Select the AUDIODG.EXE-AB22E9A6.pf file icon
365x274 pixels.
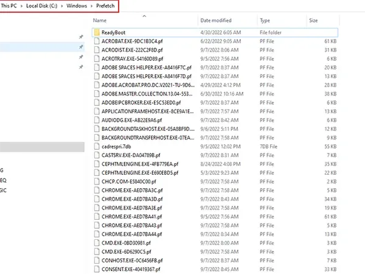click(97, 120)
